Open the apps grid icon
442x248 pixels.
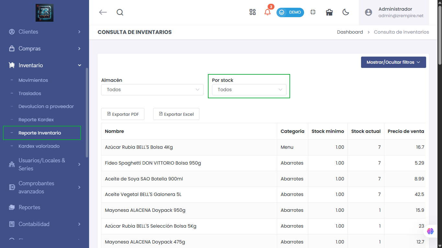pos(253,12)
